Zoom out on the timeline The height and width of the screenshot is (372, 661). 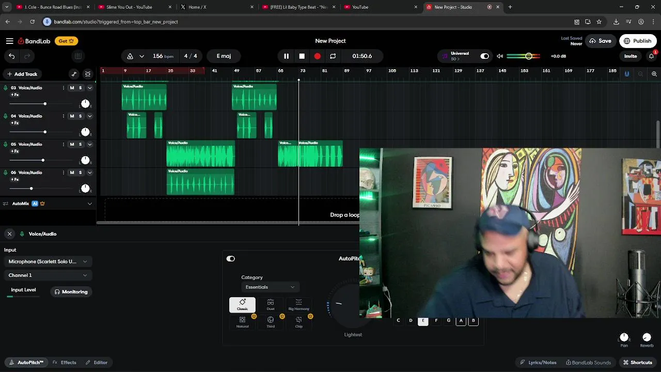pos(640,74)
